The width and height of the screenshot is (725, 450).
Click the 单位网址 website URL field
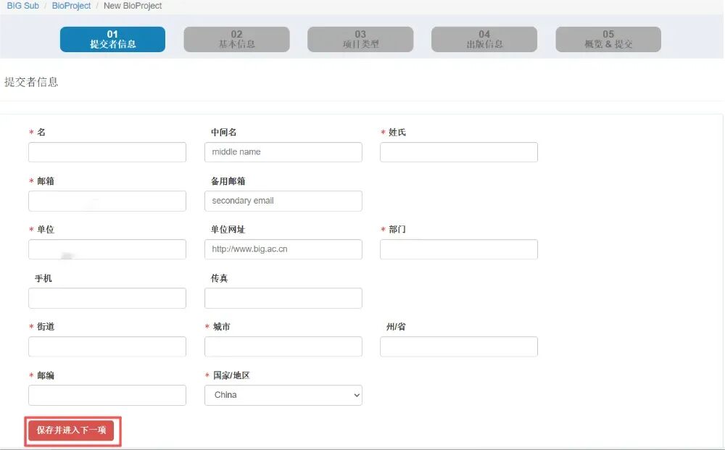pos(283,249)
